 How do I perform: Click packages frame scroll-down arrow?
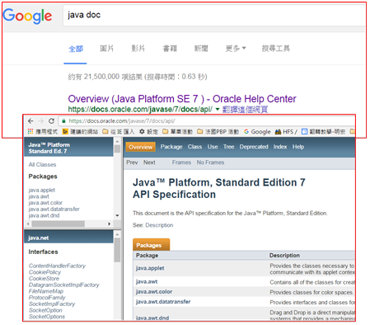[x=117, y=215]
